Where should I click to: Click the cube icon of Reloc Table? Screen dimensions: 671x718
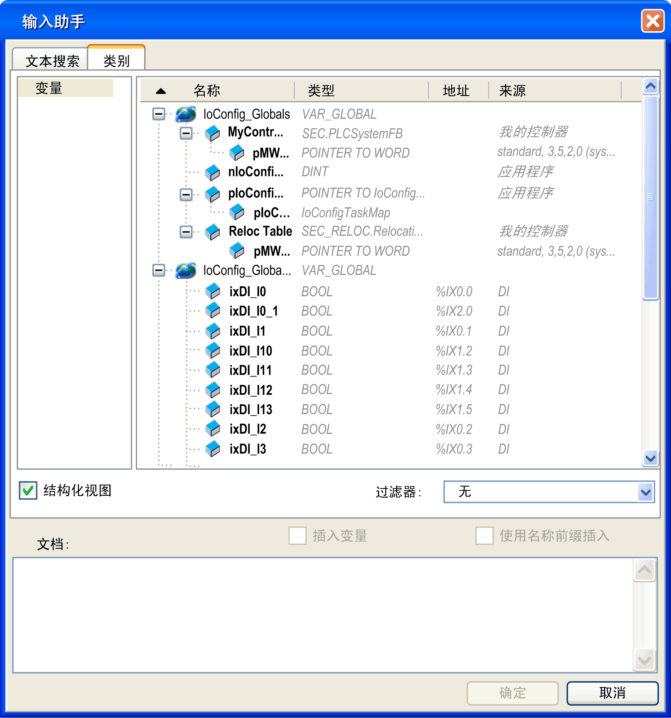[213, 232]
